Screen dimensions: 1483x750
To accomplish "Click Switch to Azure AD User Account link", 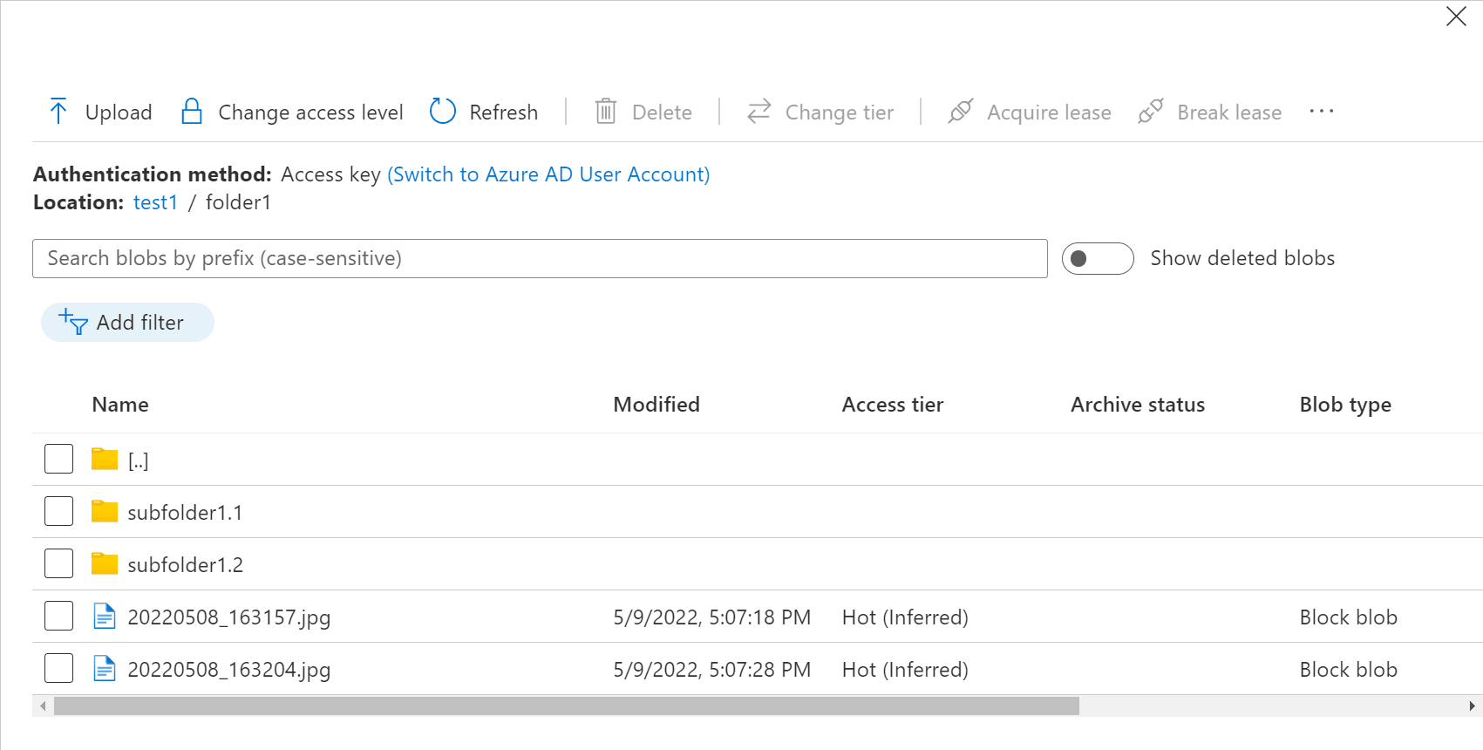I will tap(548, 174).
